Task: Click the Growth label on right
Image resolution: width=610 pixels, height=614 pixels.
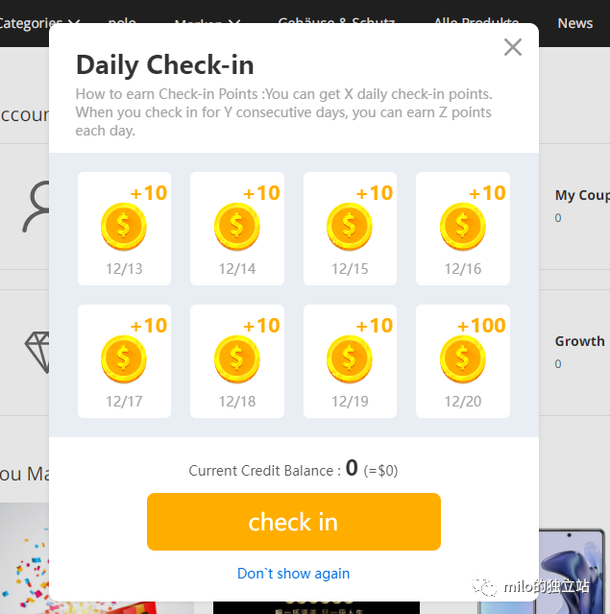Action: [579, 341]
